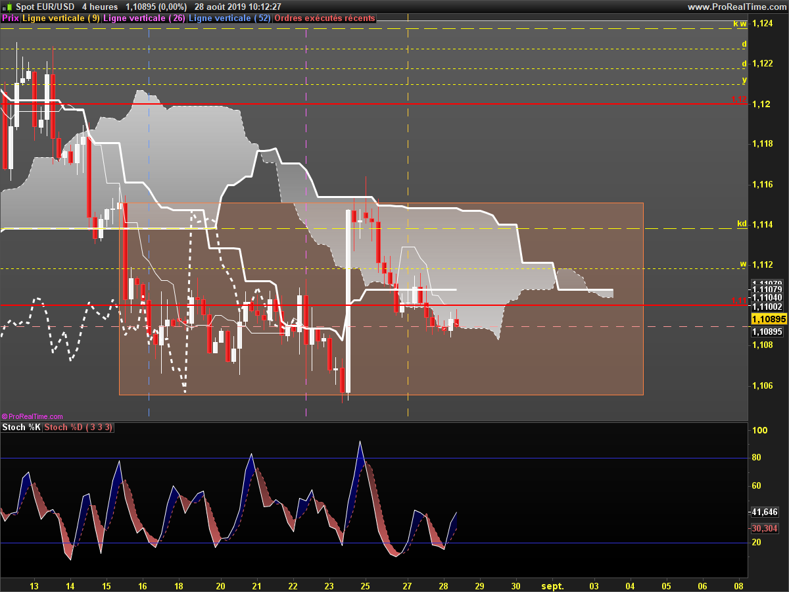789x592 pixels.
Task: Click the 20 level on stochastic scale
Action: (757, 543)
